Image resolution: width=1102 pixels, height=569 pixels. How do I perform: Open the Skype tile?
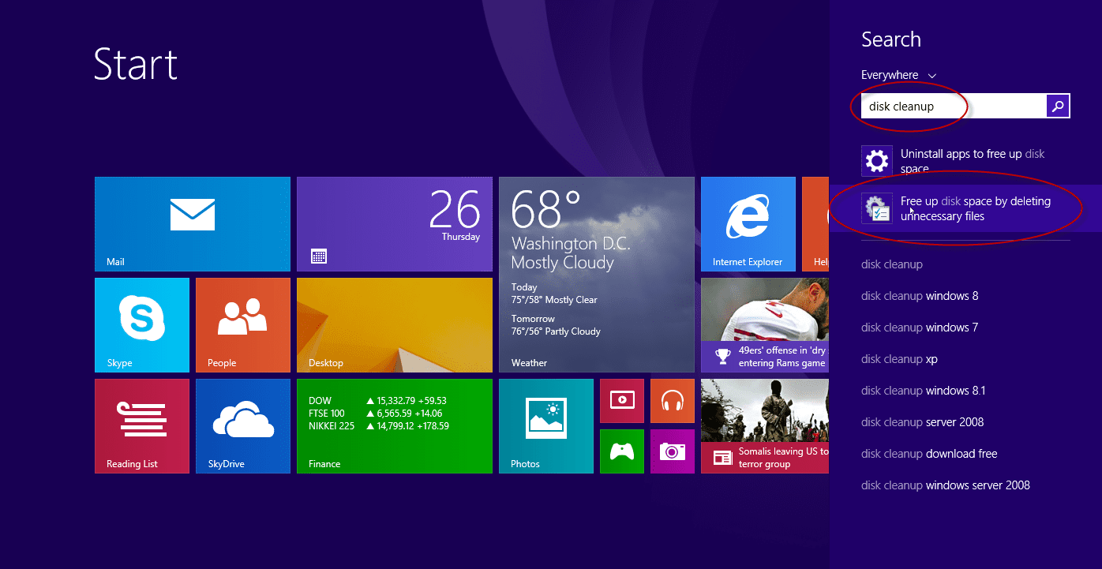click(142, 325)
